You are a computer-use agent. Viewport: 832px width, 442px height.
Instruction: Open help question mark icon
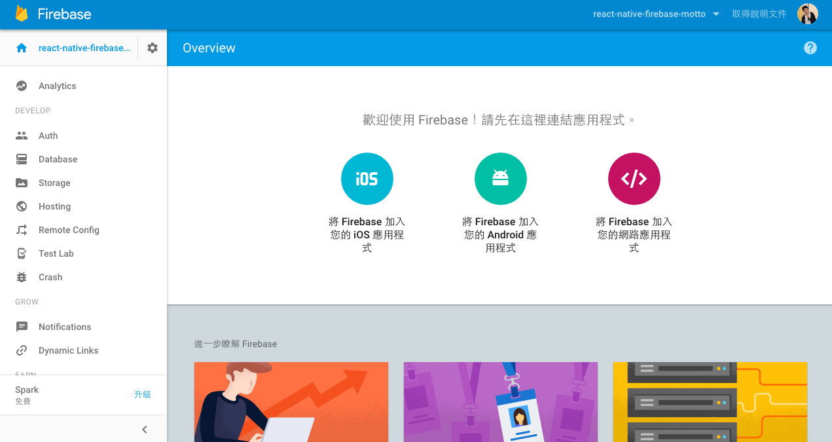pyautogui.click(x=810, y=48)
